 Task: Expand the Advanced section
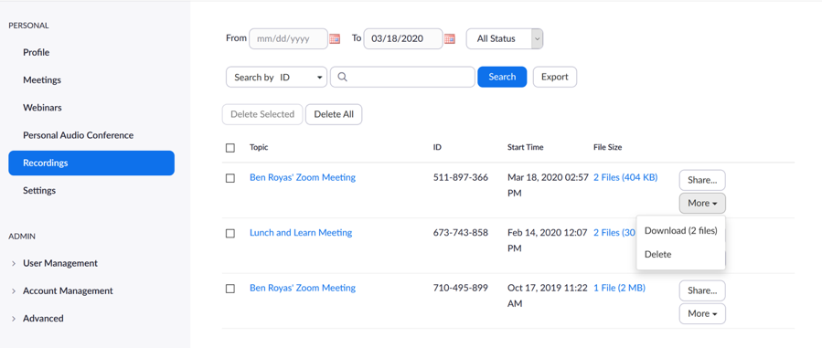point(37,318)
